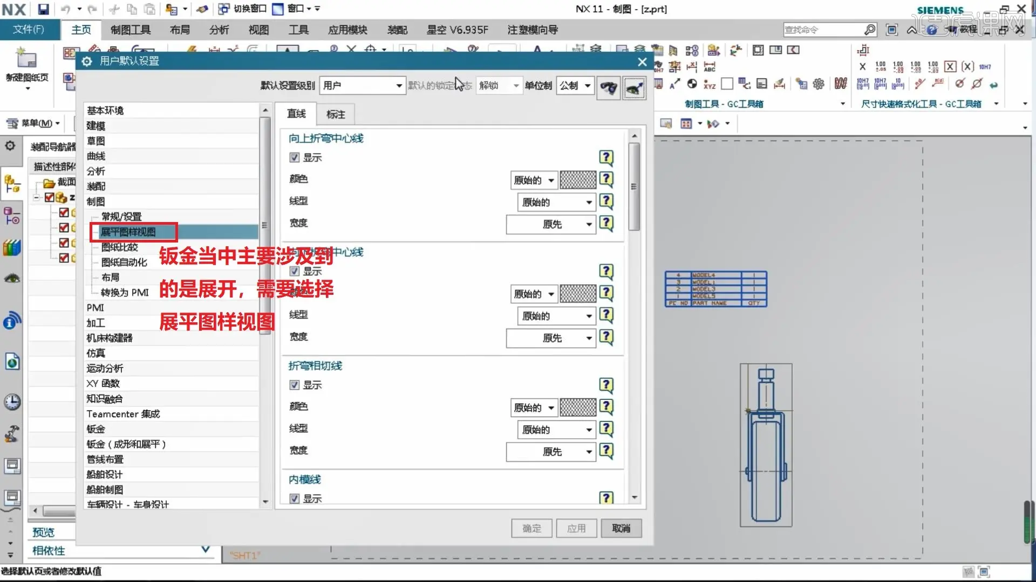Click the Apply button

pyautogui.click(x=576, y=529)
